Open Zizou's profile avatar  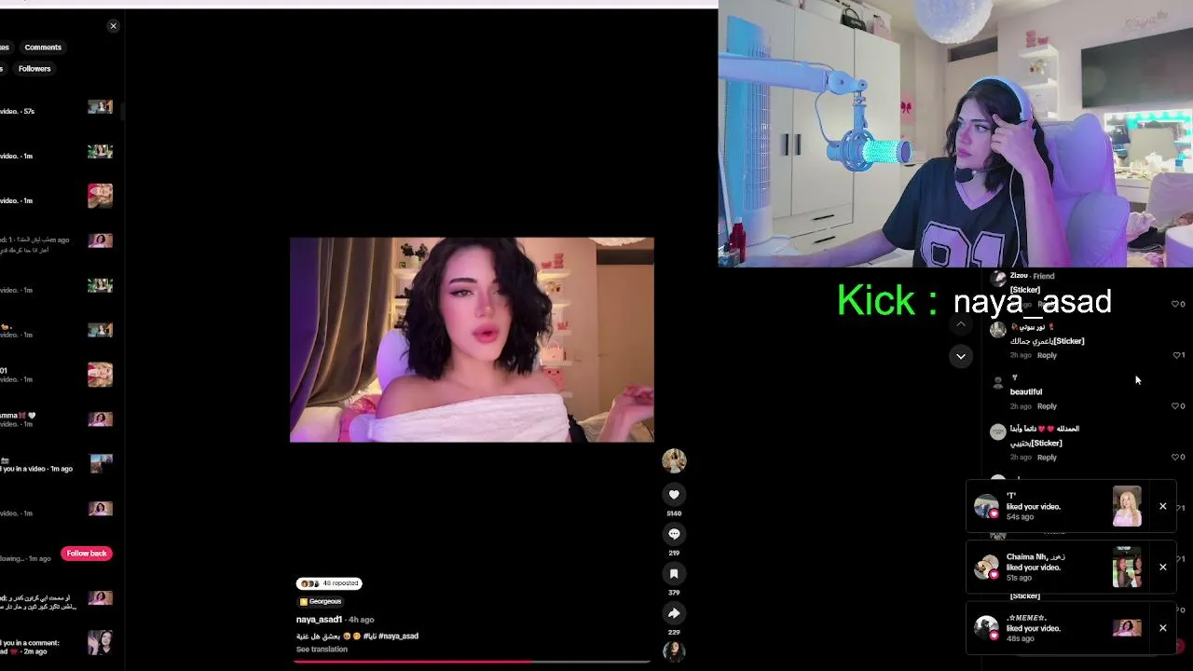point(998,278)
